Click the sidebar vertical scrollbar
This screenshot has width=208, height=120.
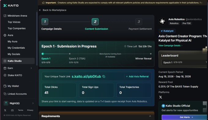pos(37,39)
